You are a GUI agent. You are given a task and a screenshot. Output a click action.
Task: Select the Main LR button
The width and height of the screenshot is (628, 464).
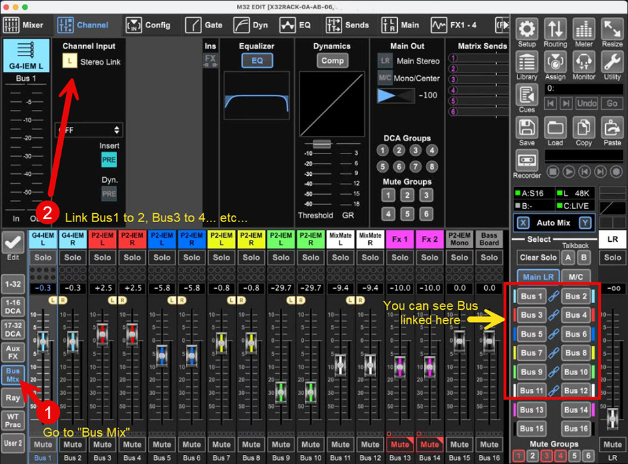[538, 277]
